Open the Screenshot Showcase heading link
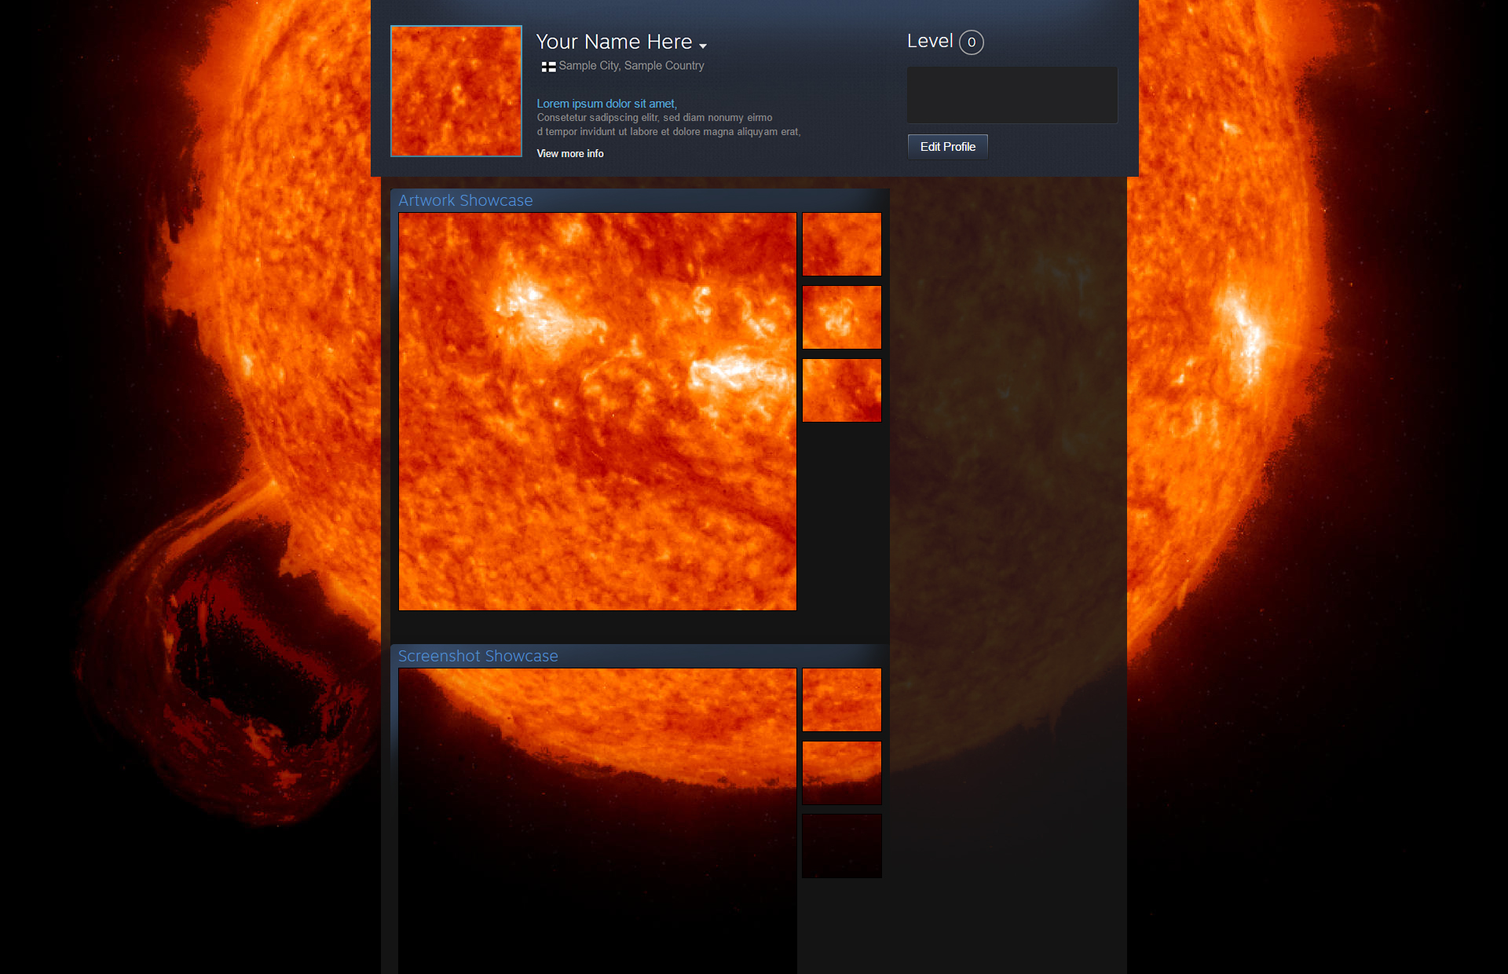Image resolution: width=1508 pixels, height=974 pixels. [478, 656]
